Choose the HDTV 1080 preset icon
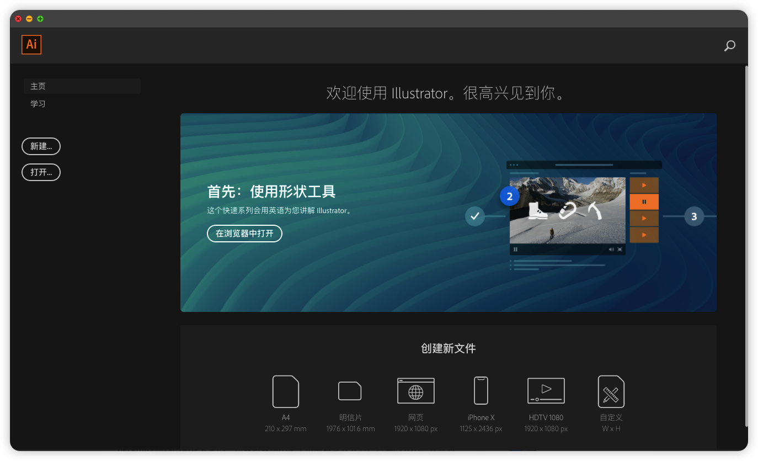 click(546, 391)
